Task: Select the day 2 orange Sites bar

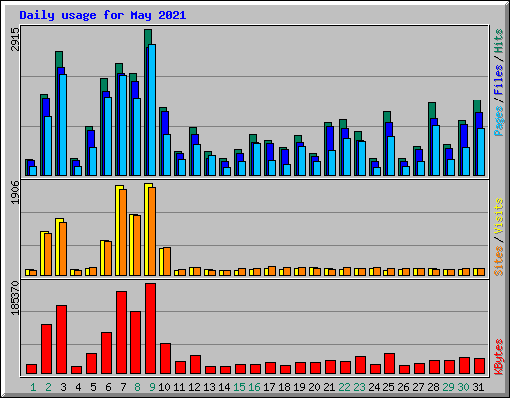Action: 48,254
